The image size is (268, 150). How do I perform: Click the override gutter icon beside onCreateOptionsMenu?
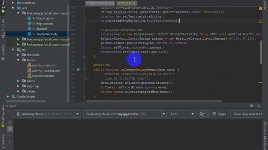pyautogui.click(x=78, y=70)
